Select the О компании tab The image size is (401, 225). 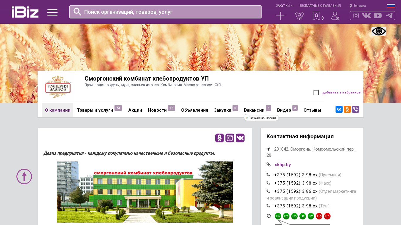[x=58, y=110]
